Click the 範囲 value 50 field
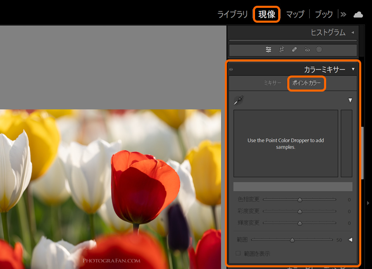This screenshot has height=269, width=372. pos(339,240)
